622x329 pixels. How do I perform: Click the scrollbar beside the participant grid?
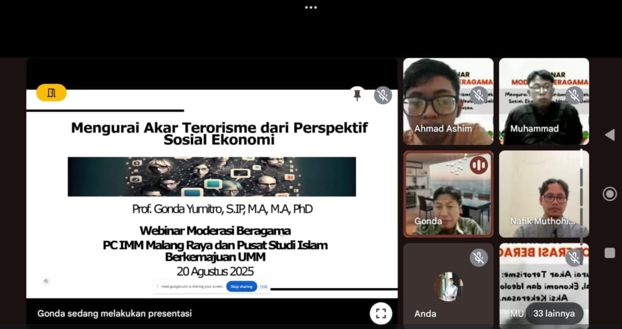(x=581, y=194)
